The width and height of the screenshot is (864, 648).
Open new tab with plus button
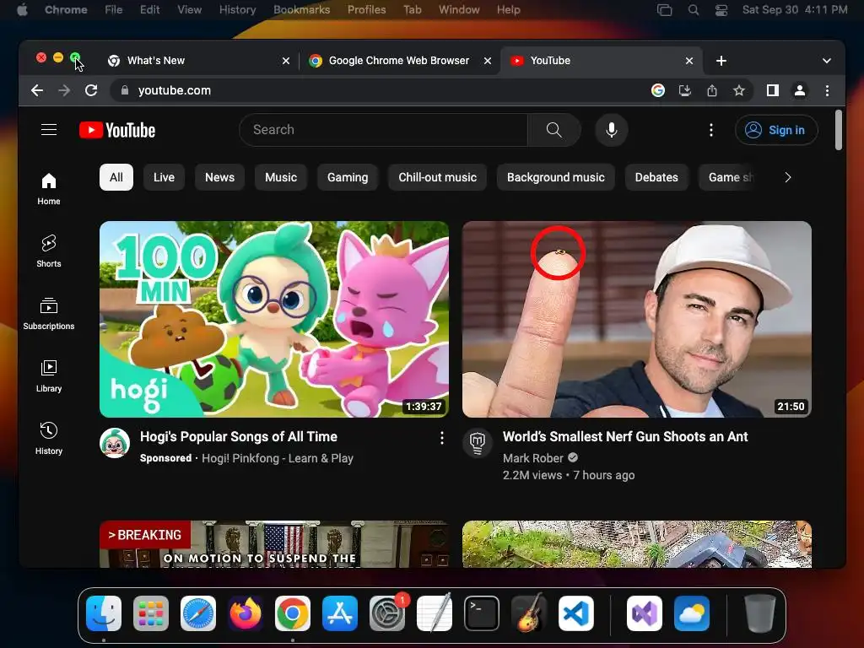point(721,61)
